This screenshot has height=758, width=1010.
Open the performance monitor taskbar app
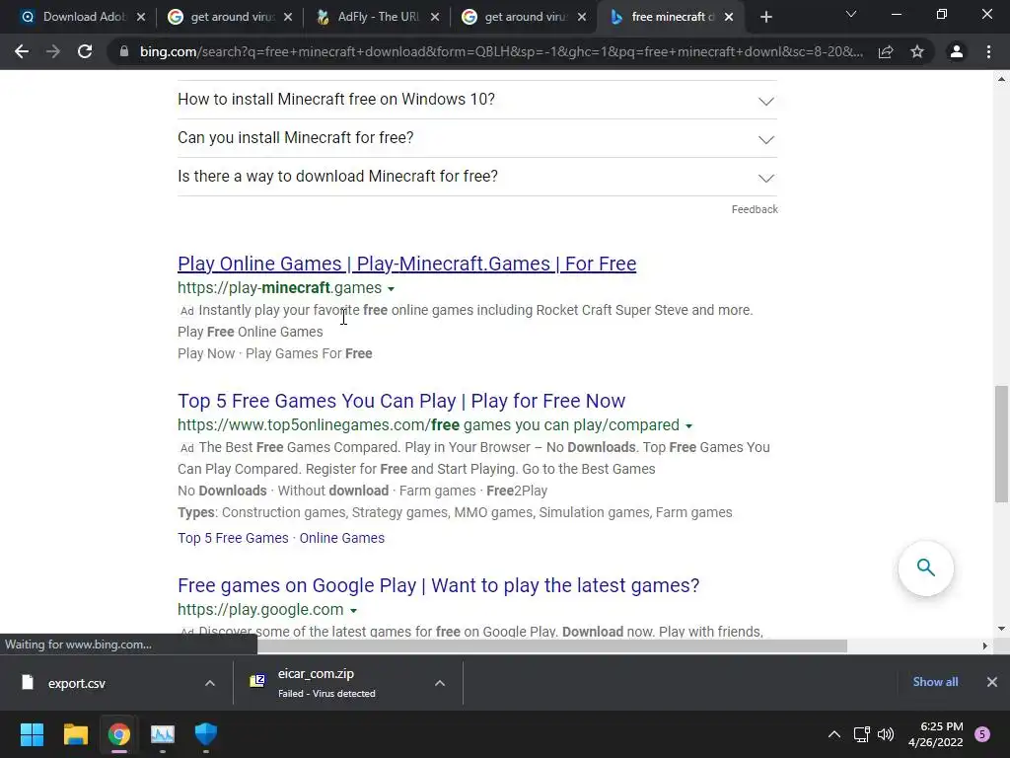(163, 734)
